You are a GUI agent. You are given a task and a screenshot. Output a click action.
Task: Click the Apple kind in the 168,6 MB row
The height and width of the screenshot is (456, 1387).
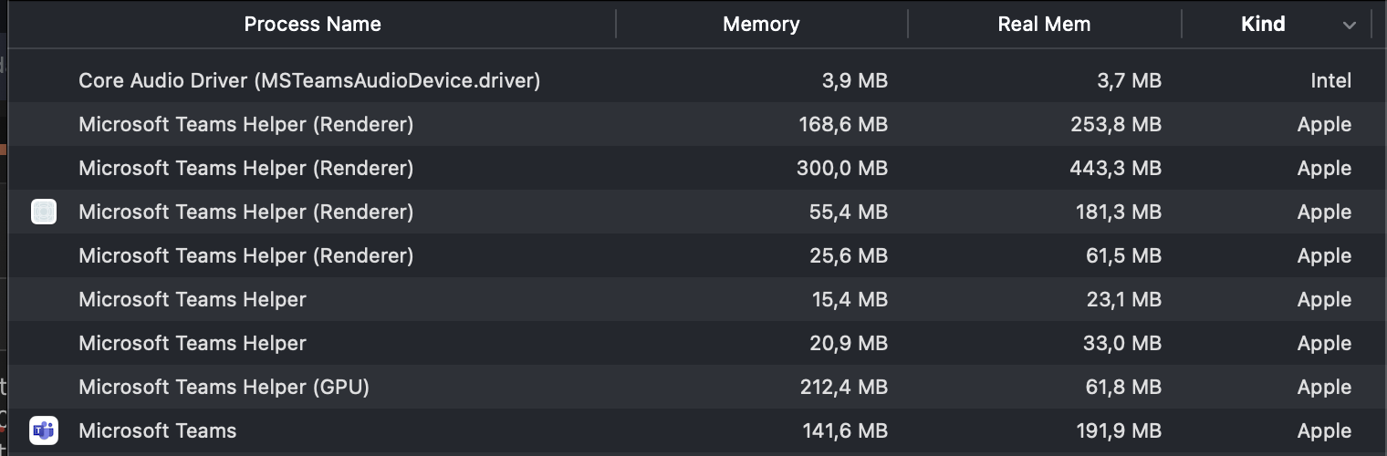click(1324, 124)
